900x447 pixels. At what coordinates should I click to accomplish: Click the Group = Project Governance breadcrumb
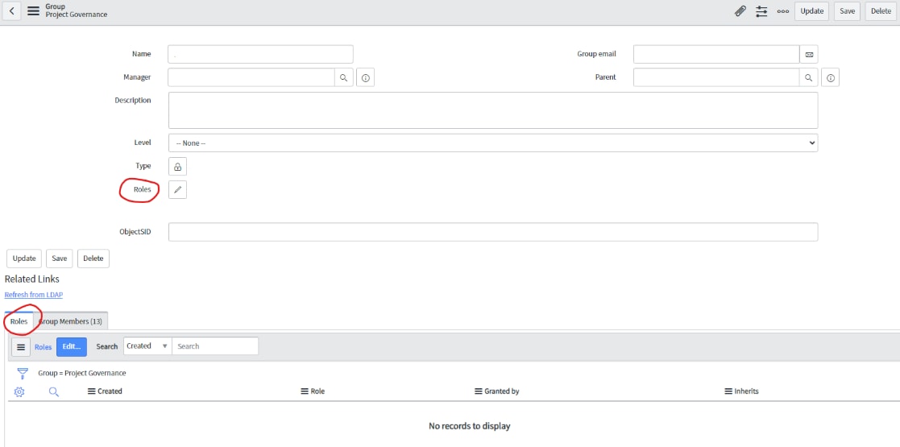pyautogui.click(x=82, y=373)
